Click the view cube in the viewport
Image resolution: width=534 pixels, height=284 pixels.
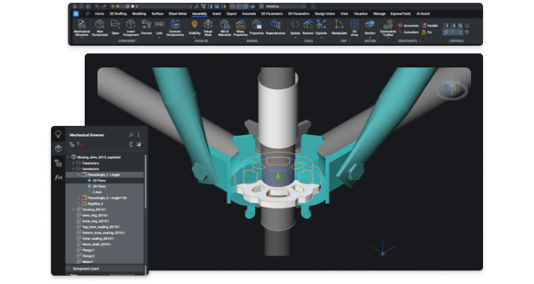(x=452, y=86)
